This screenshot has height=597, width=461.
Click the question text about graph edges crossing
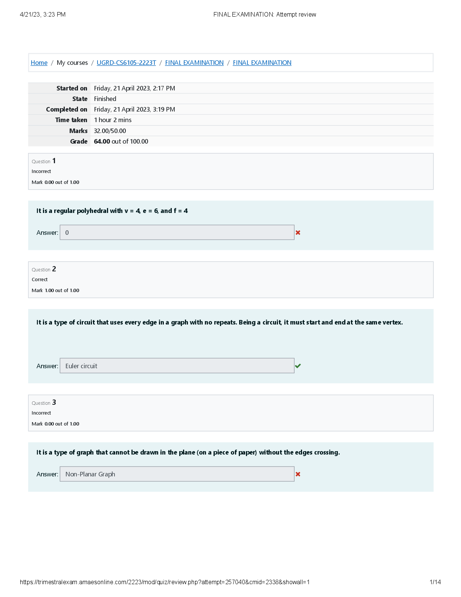[x=188, y=452]
